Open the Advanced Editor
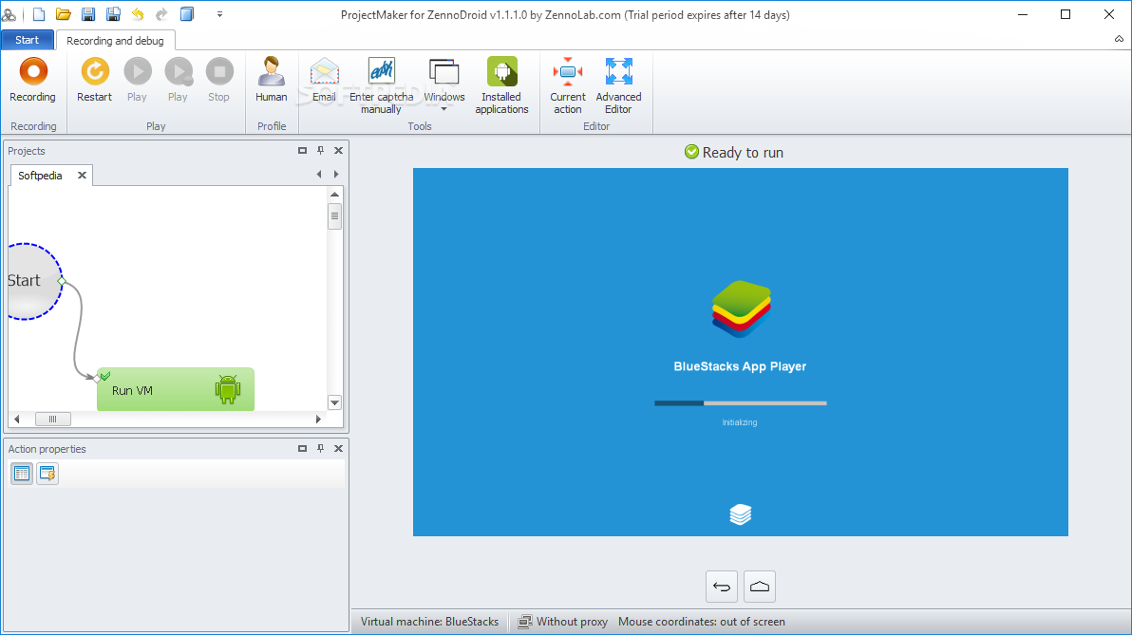This screenshot has width=1132, height=635. [618, 85]
